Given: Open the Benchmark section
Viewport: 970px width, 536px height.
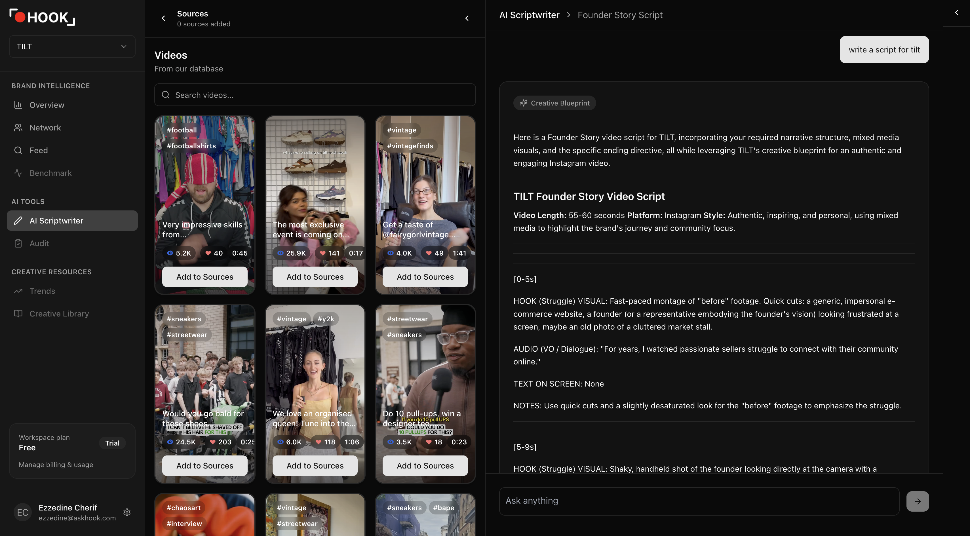Looking at the screenshot, I should (50, 173).
